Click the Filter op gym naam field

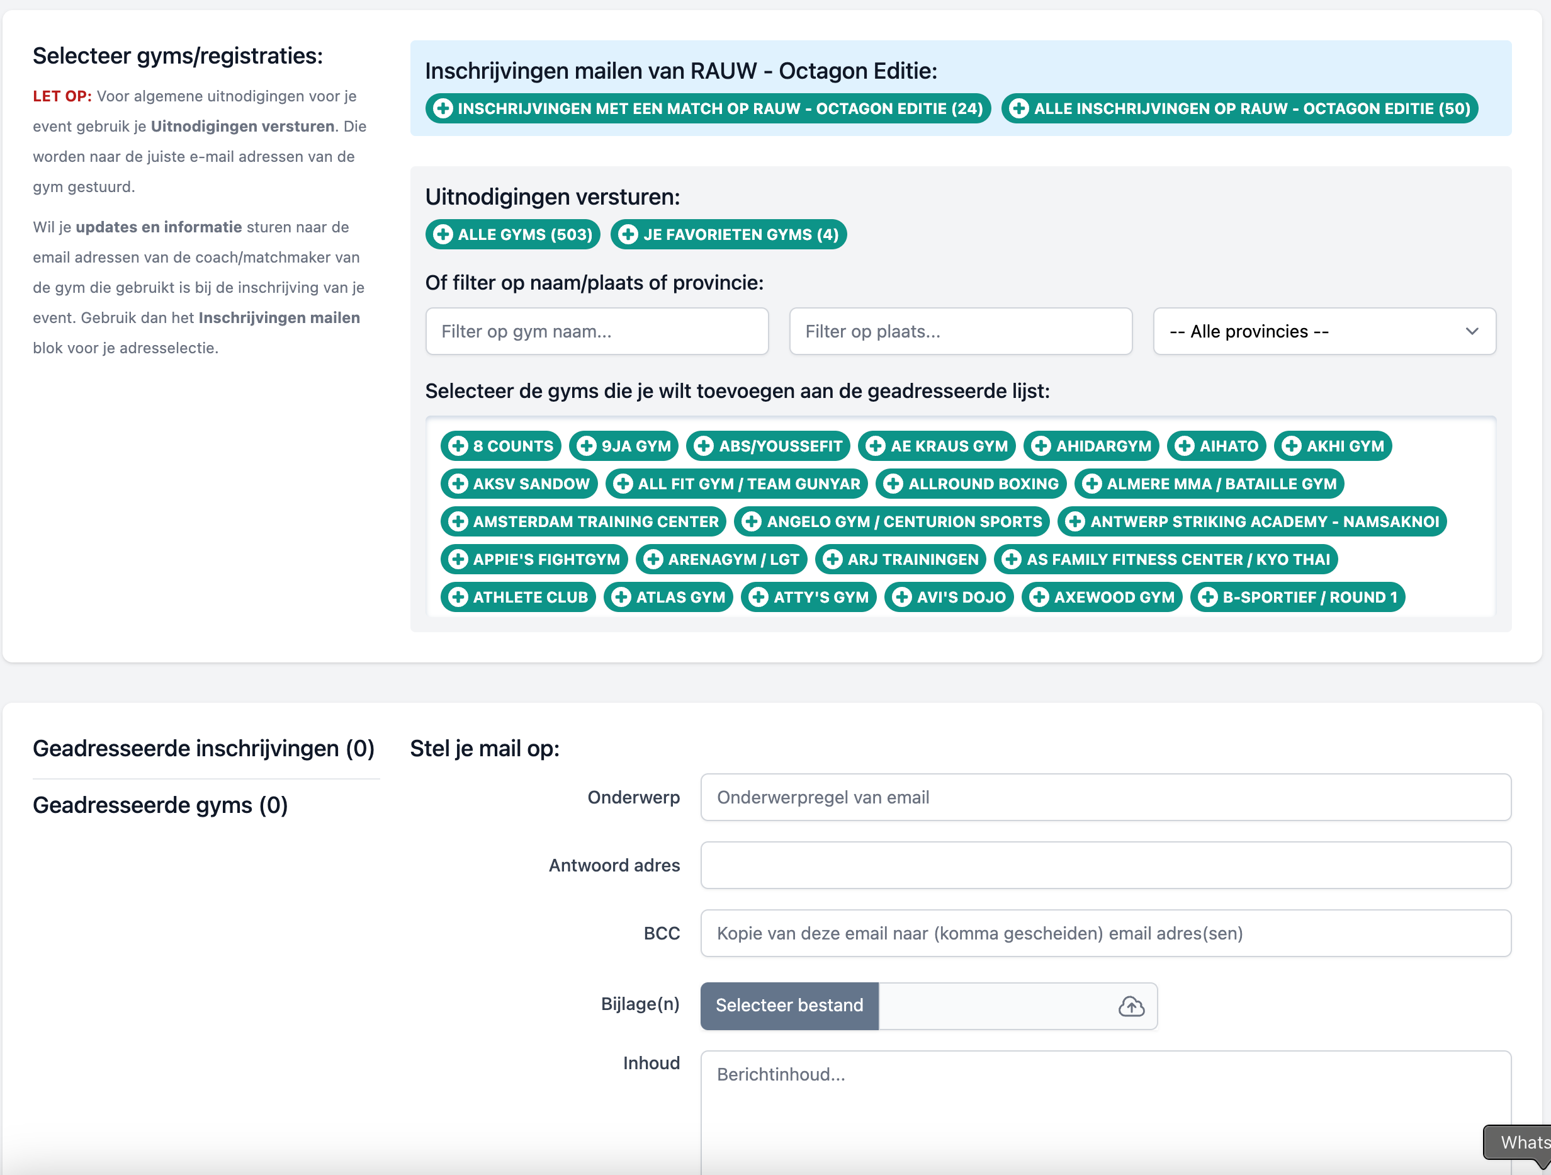click(597, 331)
